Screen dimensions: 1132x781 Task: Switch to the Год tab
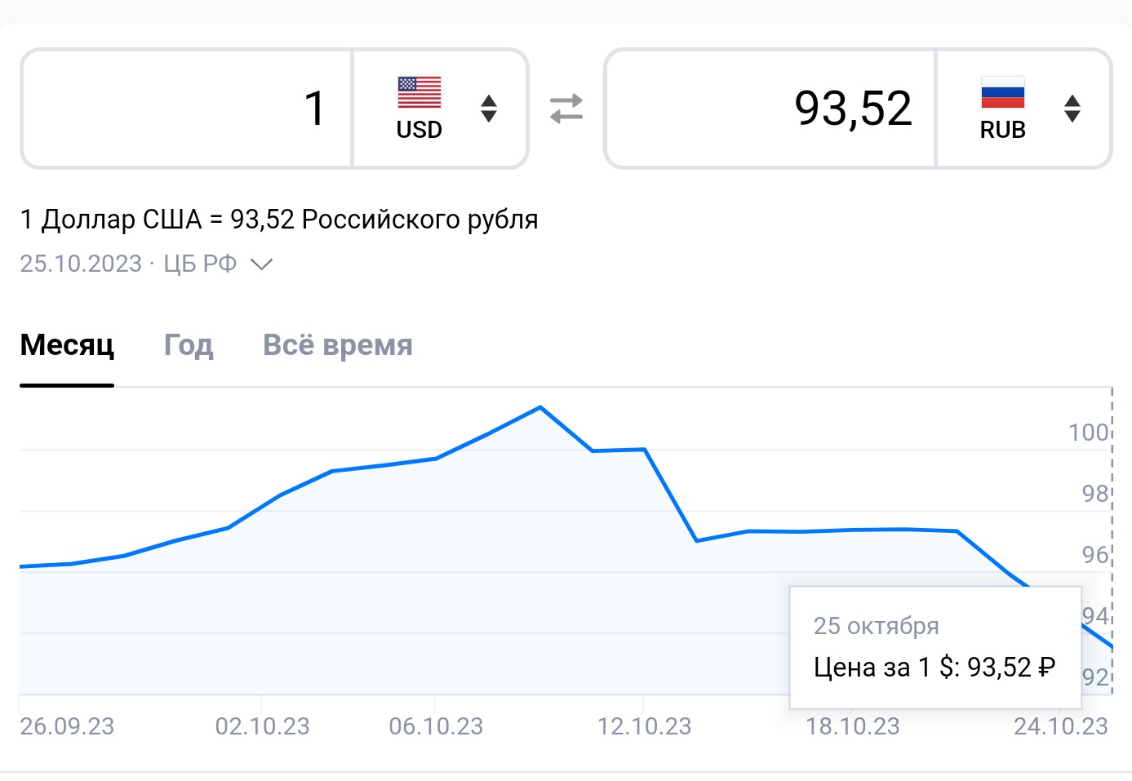(x=189, y=345)
